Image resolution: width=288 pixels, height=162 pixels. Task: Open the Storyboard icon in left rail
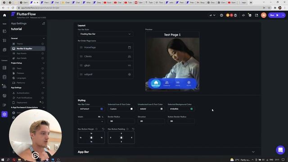[4, 50]
